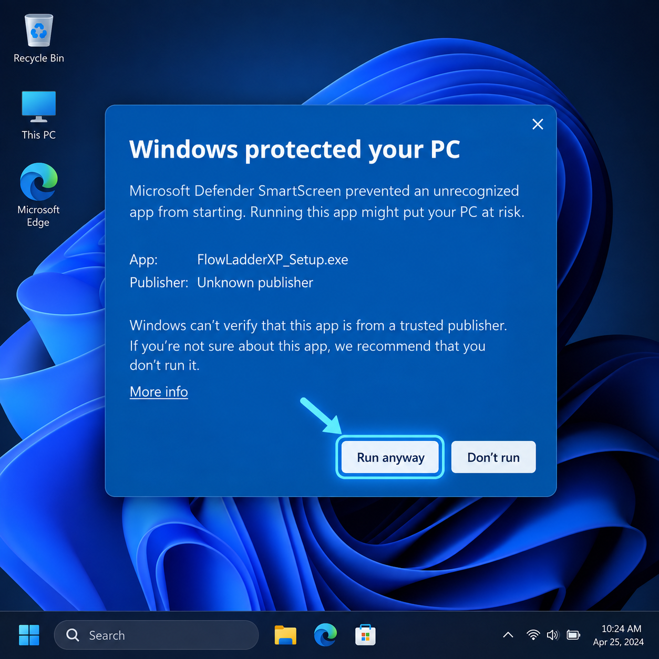659x659 pixels.
Task: Click the volume speaker tray icon
Action: pos(552,635)
